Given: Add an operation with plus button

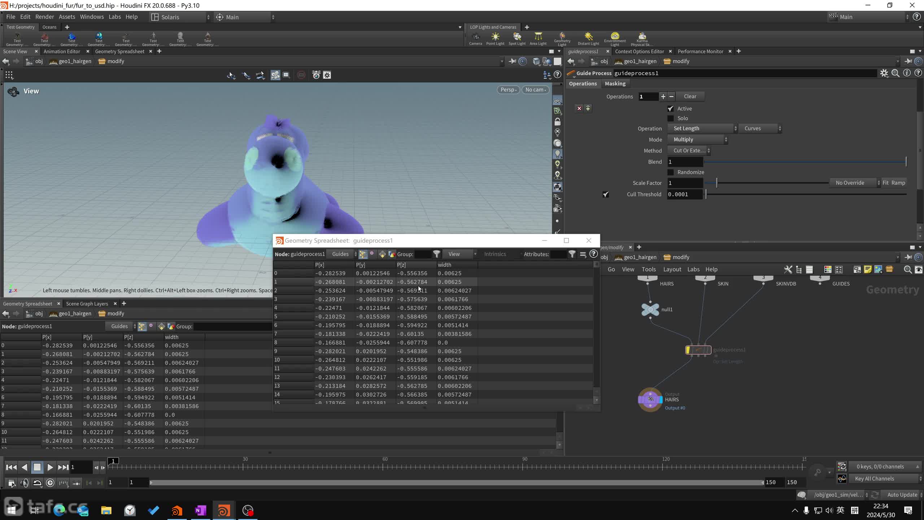Looking at the screenshot, I should coord(663,96).
